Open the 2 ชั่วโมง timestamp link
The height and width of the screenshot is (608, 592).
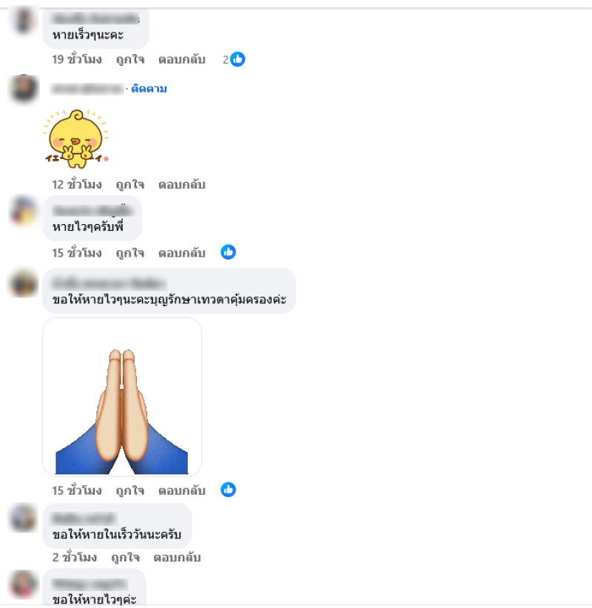[x=75, y=558]
